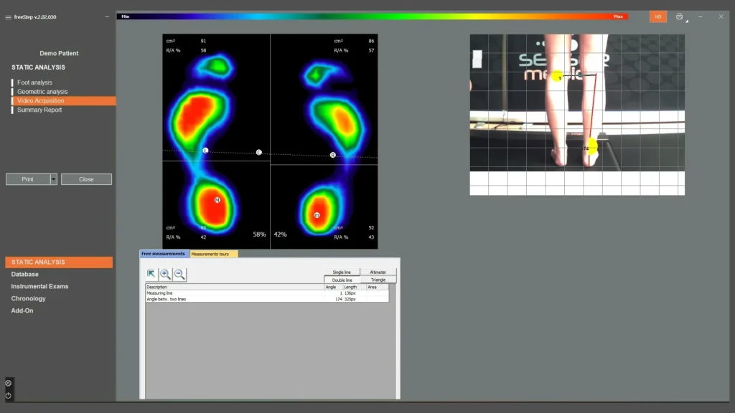Image resolution: width=735 pixels, height=413 pixels.
Task: Open Geometric analysis in Static Analysis menu
Action: [x=42, y=92]
